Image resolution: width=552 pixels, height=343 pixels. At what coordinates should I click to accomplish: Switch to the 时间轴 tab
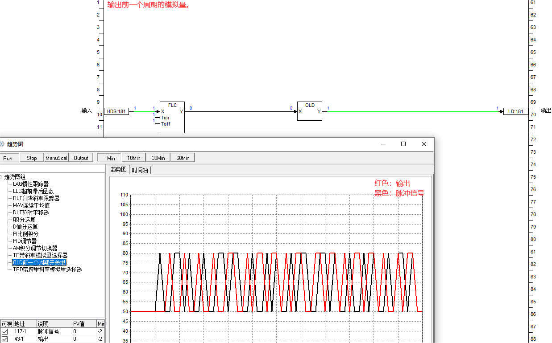coord(140,170)
